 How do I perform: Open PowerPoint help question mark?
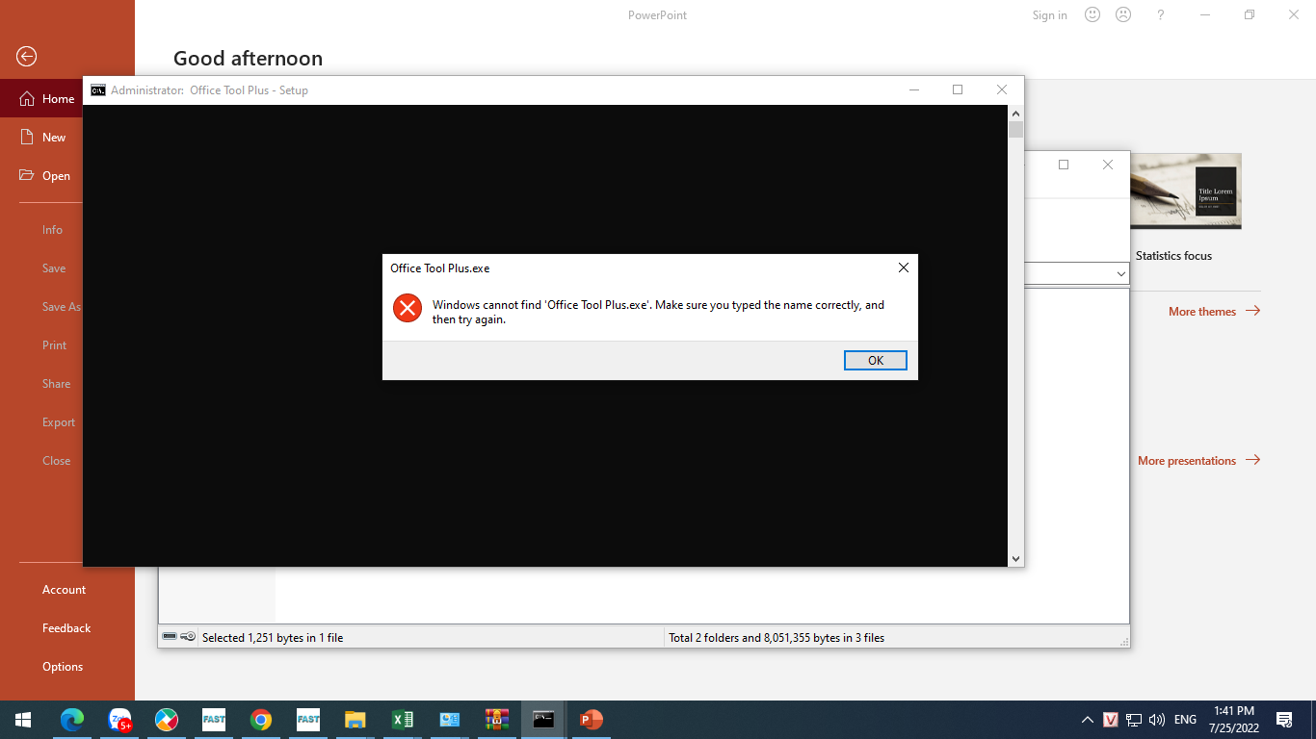click(1161, 14)
